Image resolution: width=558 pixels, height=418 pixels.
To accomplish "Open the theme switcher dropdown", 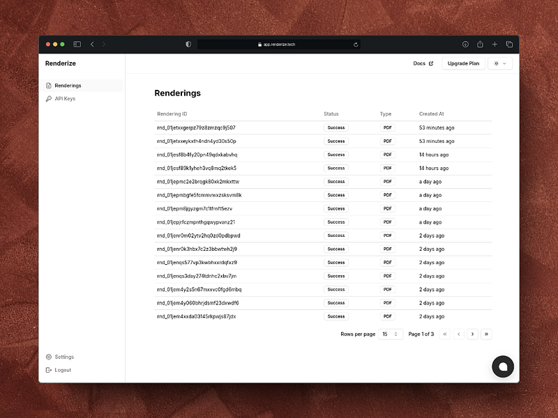I will [x=500, y=63].
